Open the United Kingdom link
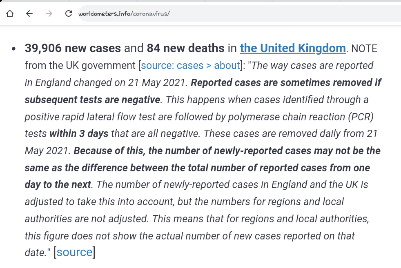 point(293,49)
